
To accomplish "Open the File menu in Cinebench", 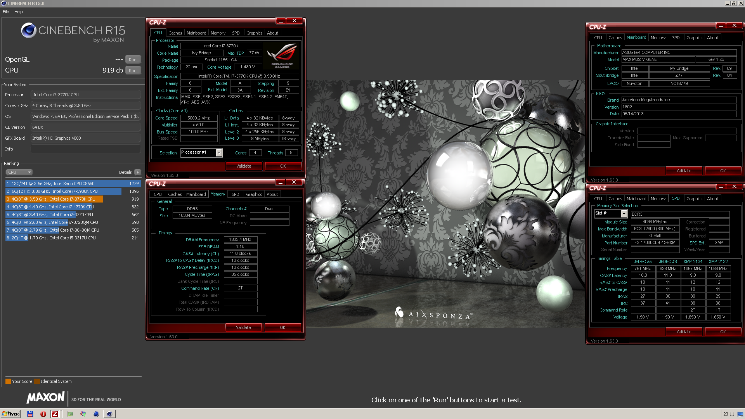I will point(6,12).
